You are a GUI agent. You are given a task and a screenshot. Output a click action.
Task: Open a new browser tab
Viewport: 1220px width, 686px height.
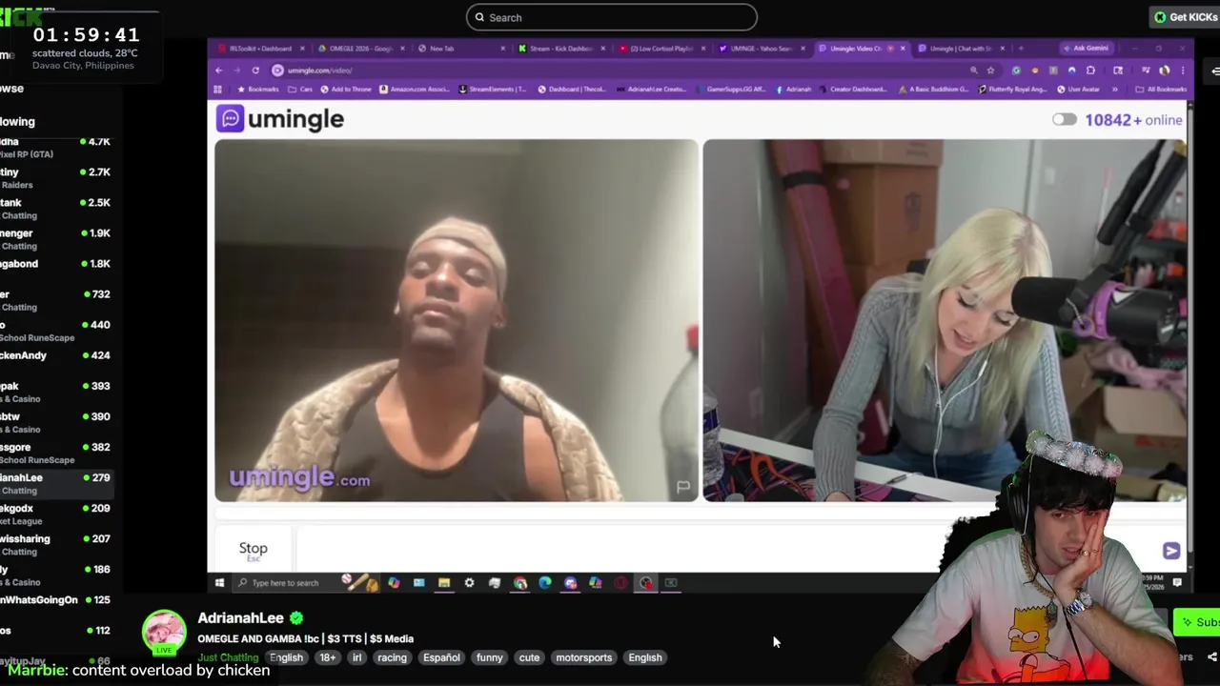[1021, 49]
